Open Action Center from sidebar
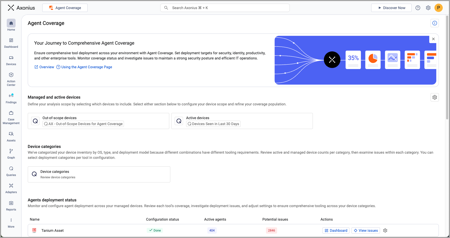Image resolution: width=450 pixels, height=238 pixels. (11, 79)
